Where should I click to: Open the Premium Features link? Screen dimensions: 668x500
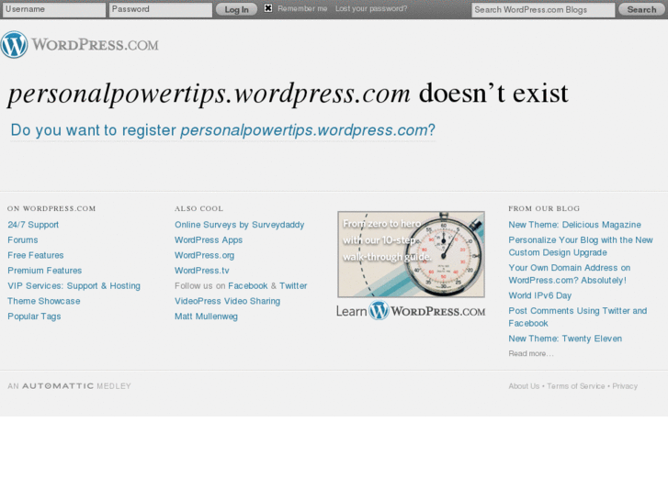[x=45, y=271]
